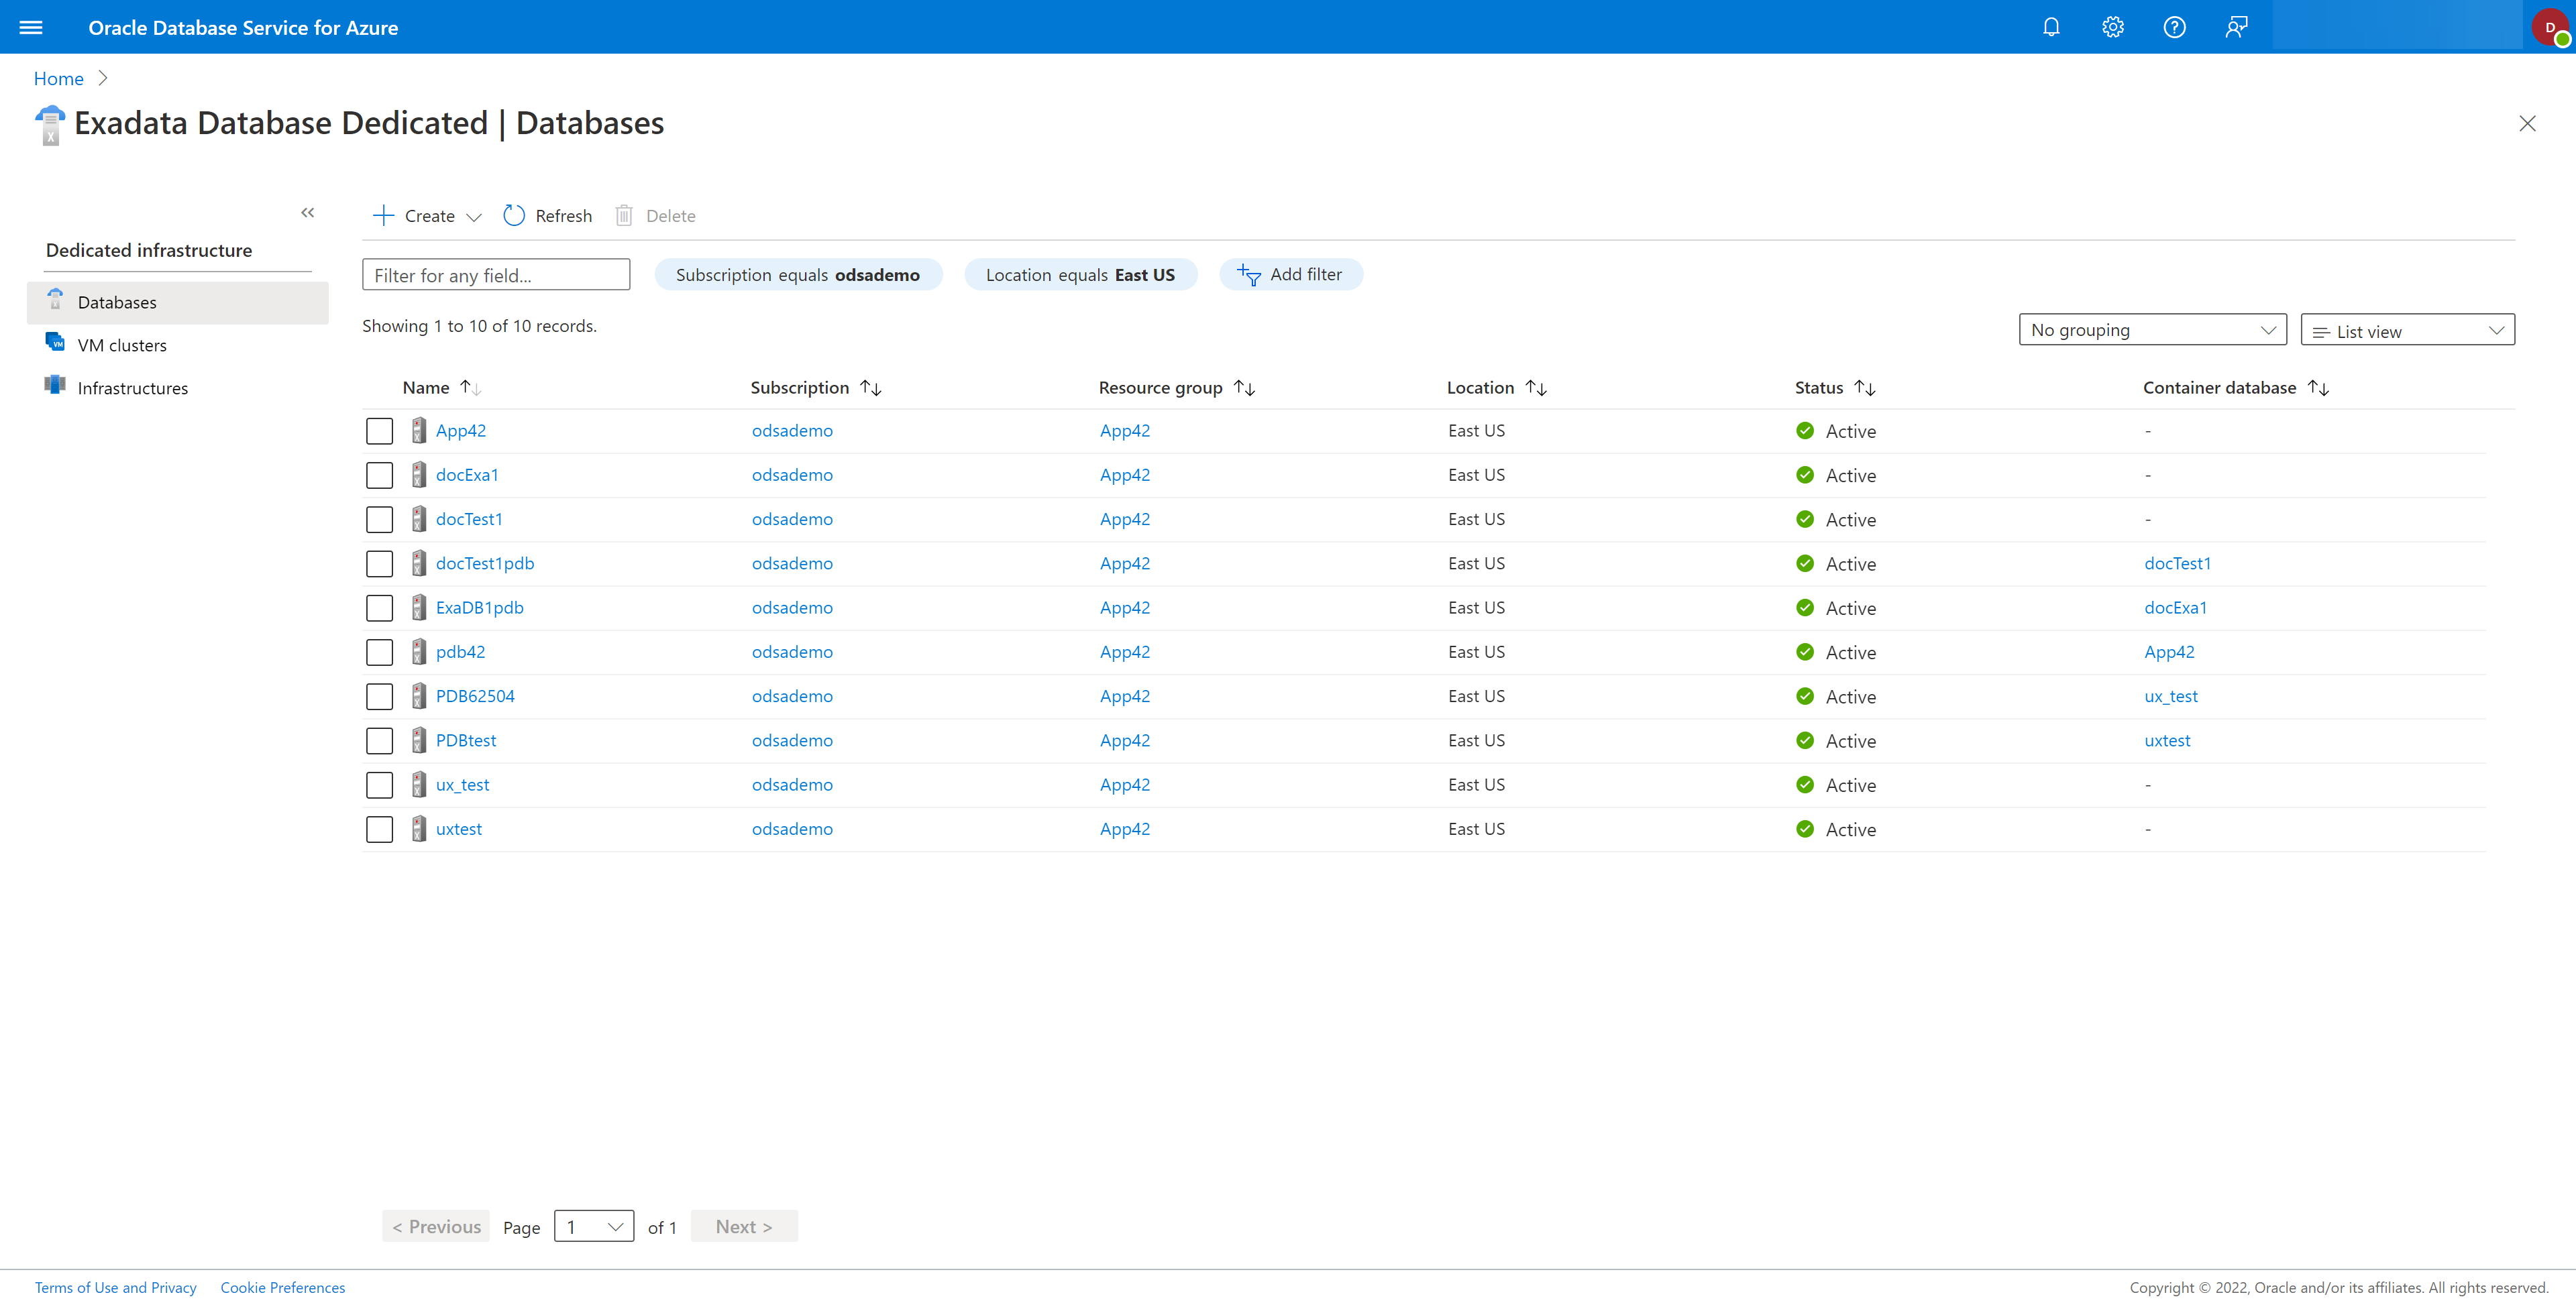Collapse the sidebar with double chevron

pos(308,212)
